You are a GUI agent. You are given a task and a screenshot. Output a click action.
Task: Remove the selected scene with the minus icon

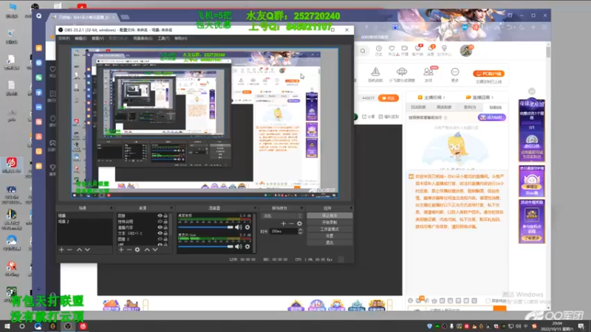click(x=69, y=249)
